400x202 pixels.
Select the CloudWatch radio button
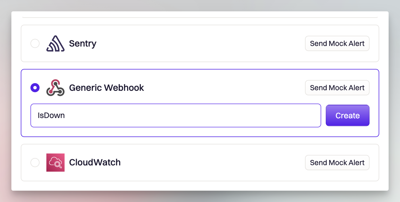[35, 163]
